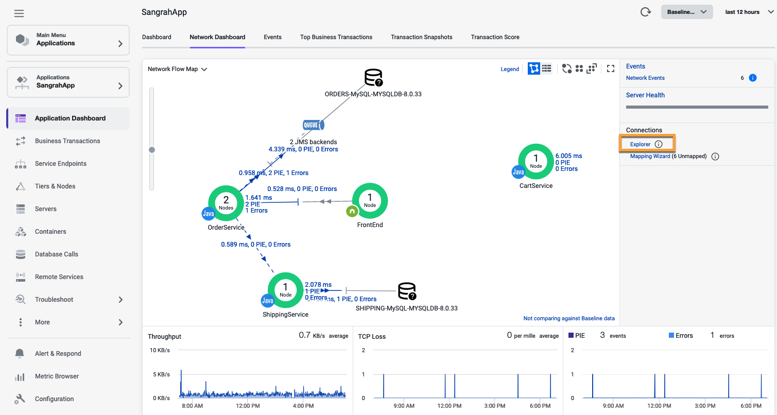This screenshot has width=777, height=415.
Task: Switch to Transaction Score tab
Action: point(495,37)
